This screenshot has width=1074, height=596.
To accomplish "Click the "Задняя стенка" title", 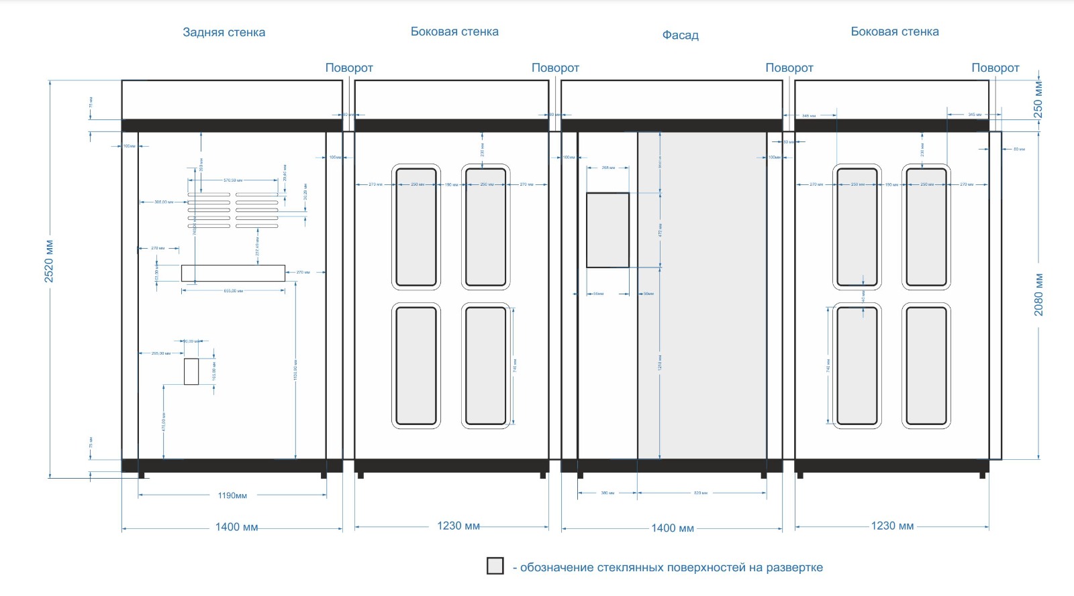I will tap(224, 32).
